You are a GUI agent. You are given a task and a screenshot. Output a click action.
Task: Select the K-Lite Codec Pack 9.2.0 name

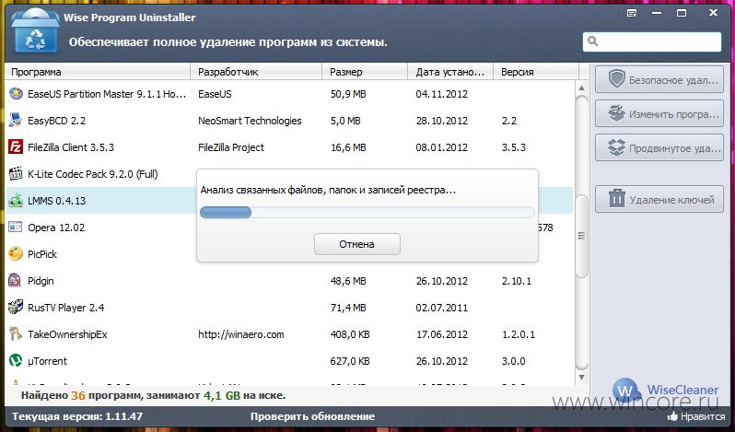click(93, 174)
